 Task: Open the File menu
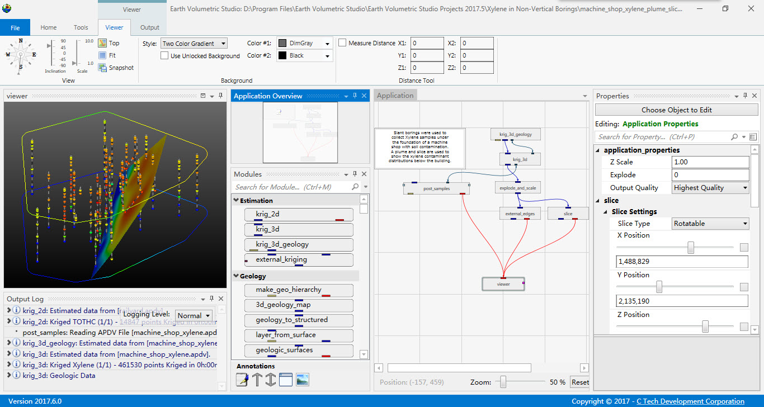(x=15, y=27)
